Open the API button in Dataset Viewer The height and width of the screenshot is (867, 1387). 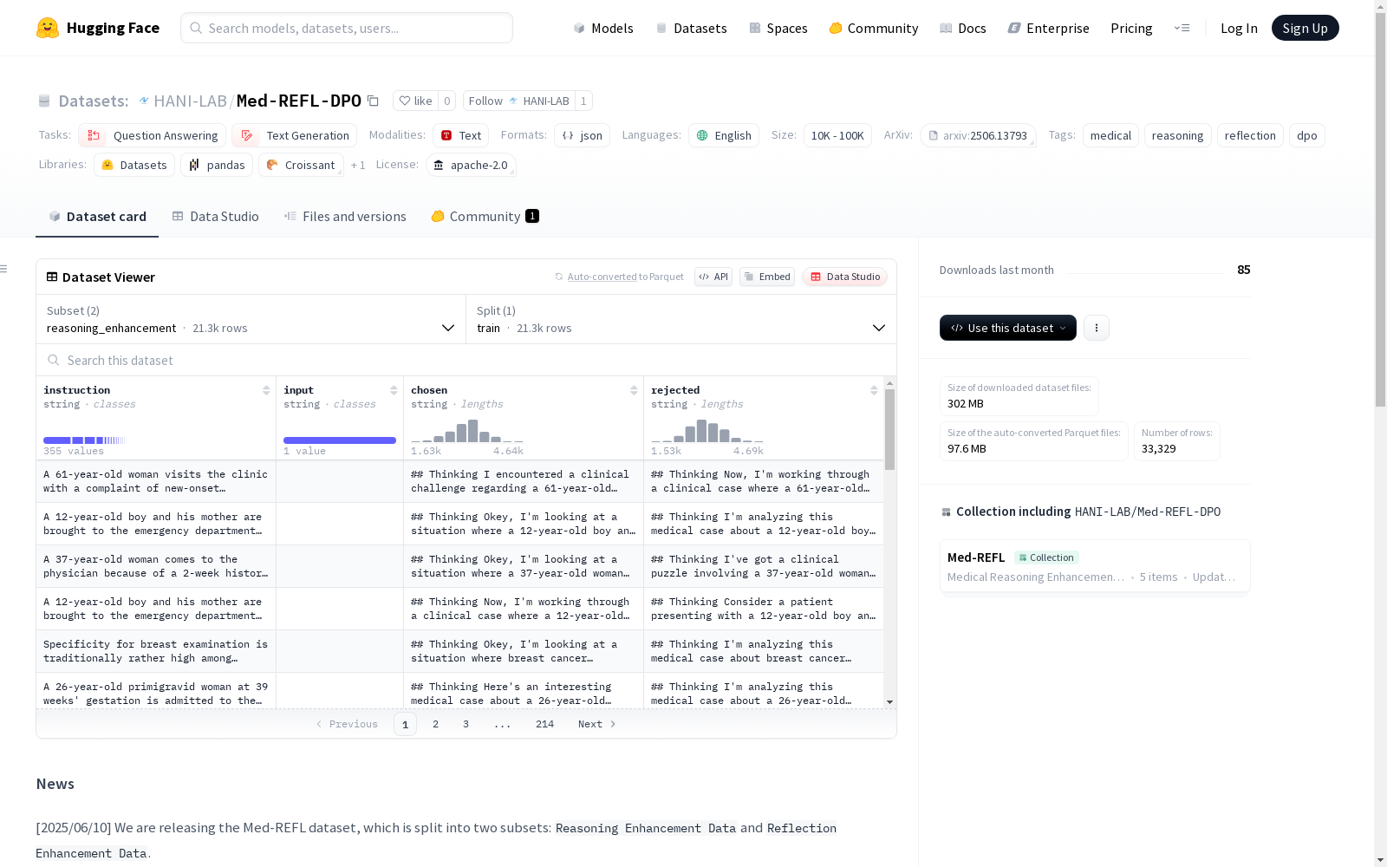(x=713, y=277)
